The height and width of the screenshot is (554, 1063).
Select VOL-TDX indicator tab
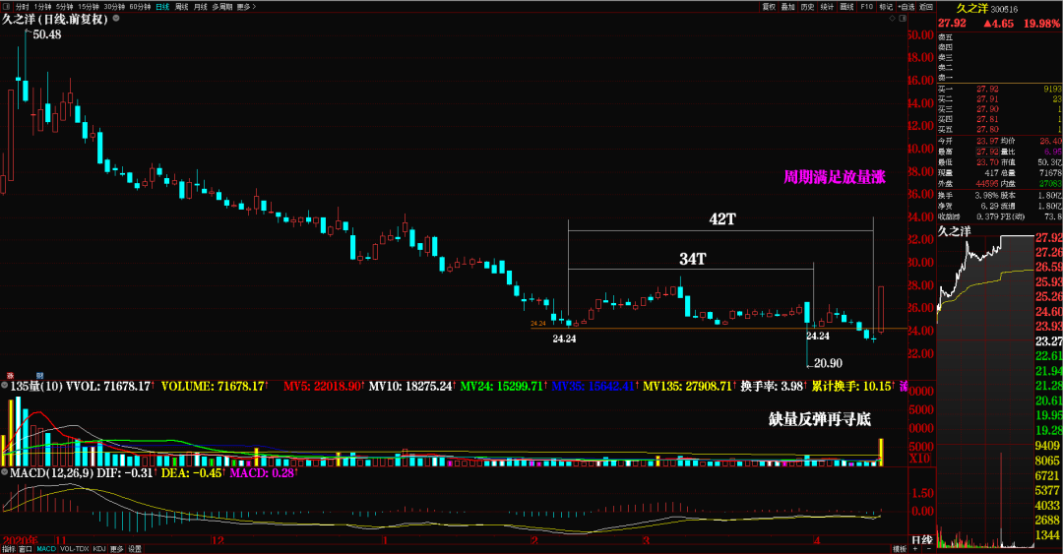tap(75, 548)
